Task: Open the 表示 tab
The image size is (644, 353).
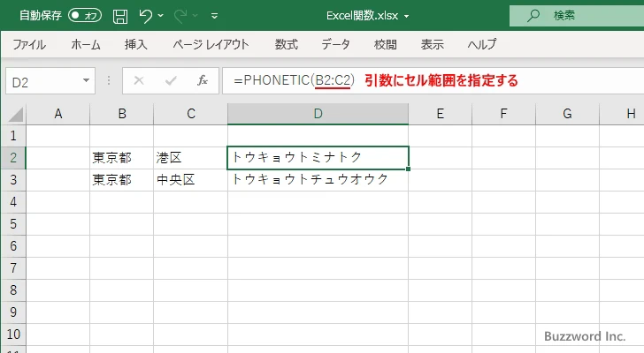Action: pyautogui.click(x=432, y=44)
